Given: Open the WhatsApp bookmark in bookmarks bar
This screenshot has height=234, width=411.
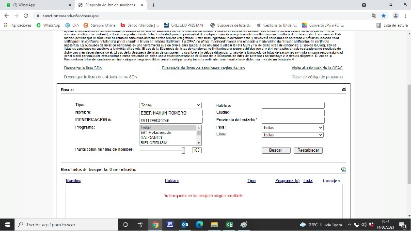Looking at the screenshot, I should click(x=48, y=25).
